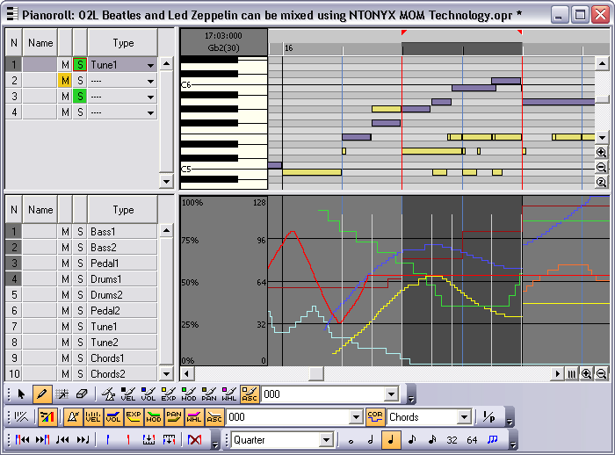
Task: Select the pencil draw tool
Action: (x=40, y=394)
